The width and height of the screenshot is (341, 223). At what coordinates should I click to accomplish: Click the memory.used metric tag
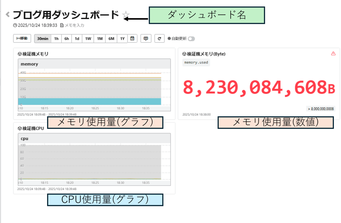pyautogui.click(x=196, y=63)
